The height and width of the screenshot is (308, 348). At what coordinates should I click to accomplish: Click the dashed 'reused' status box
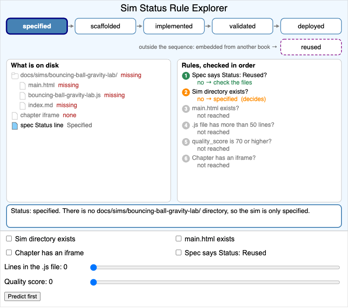pos(311,47)
